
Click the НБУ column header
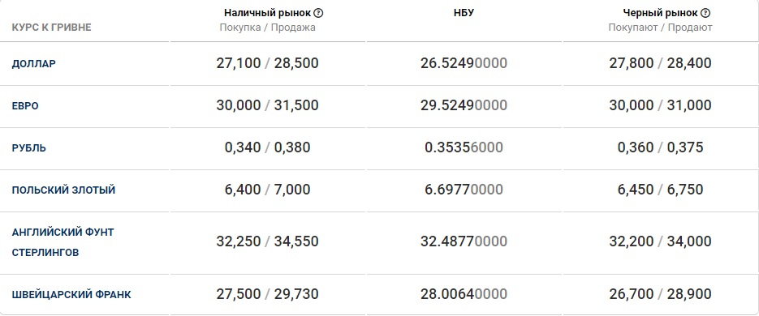[464, 13]
